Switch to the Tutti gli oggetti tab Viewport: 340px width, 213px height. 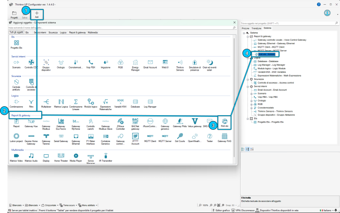coord(16,32)
